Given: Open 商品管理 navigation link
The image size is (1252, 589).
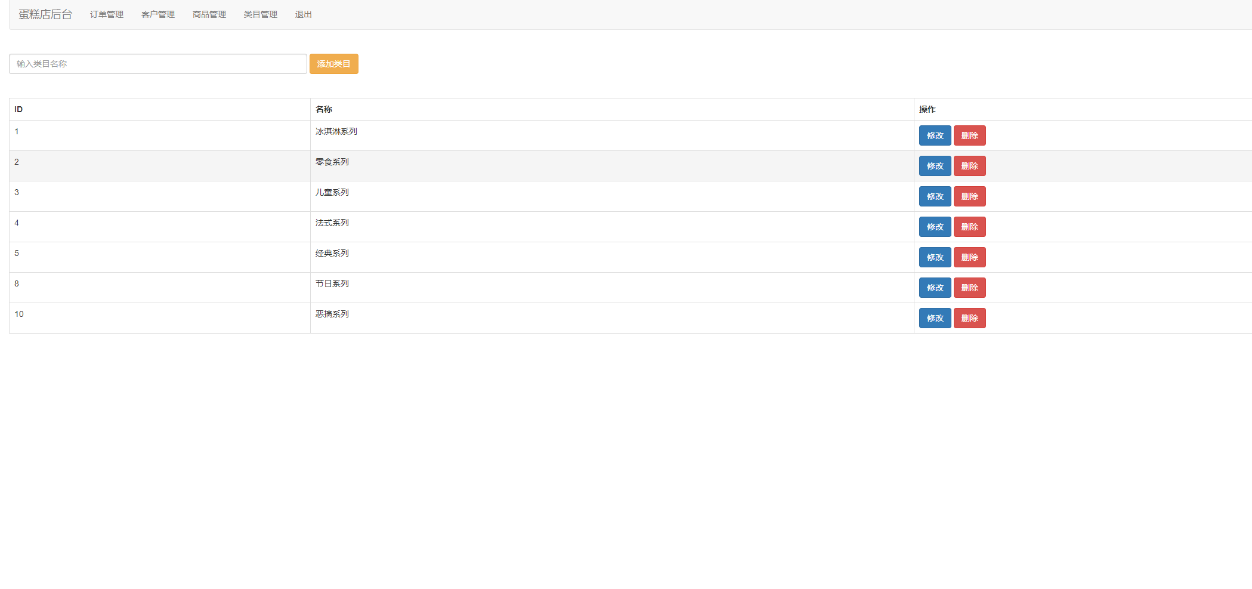Looking at the screenshot, I should [209, 14].
